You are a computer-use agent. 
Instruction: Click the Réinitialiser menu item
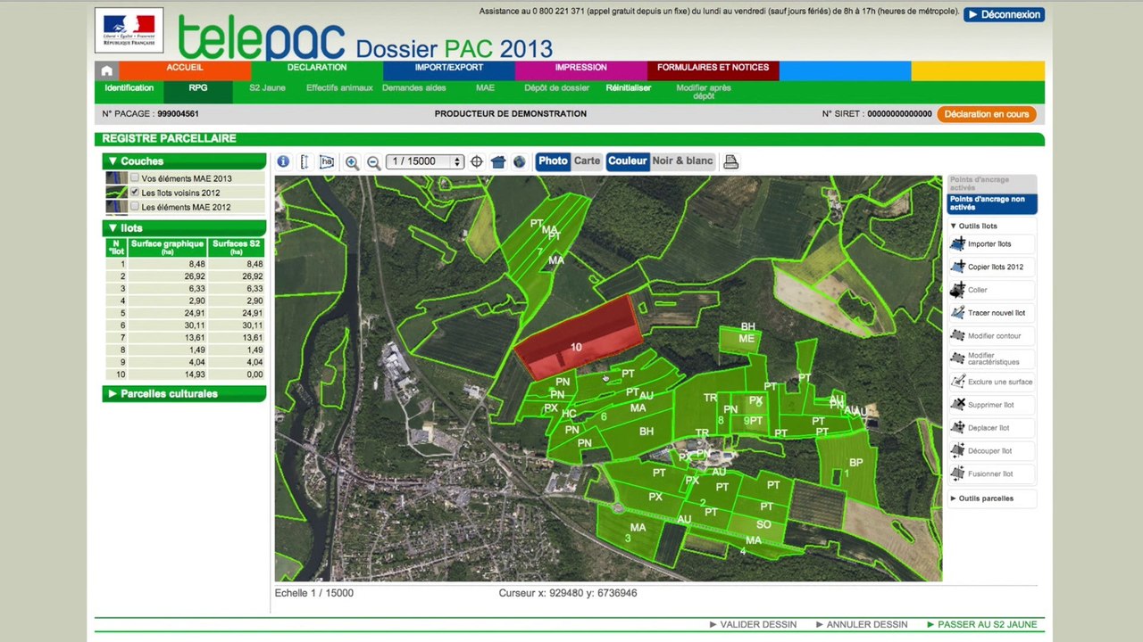(629, 88)
